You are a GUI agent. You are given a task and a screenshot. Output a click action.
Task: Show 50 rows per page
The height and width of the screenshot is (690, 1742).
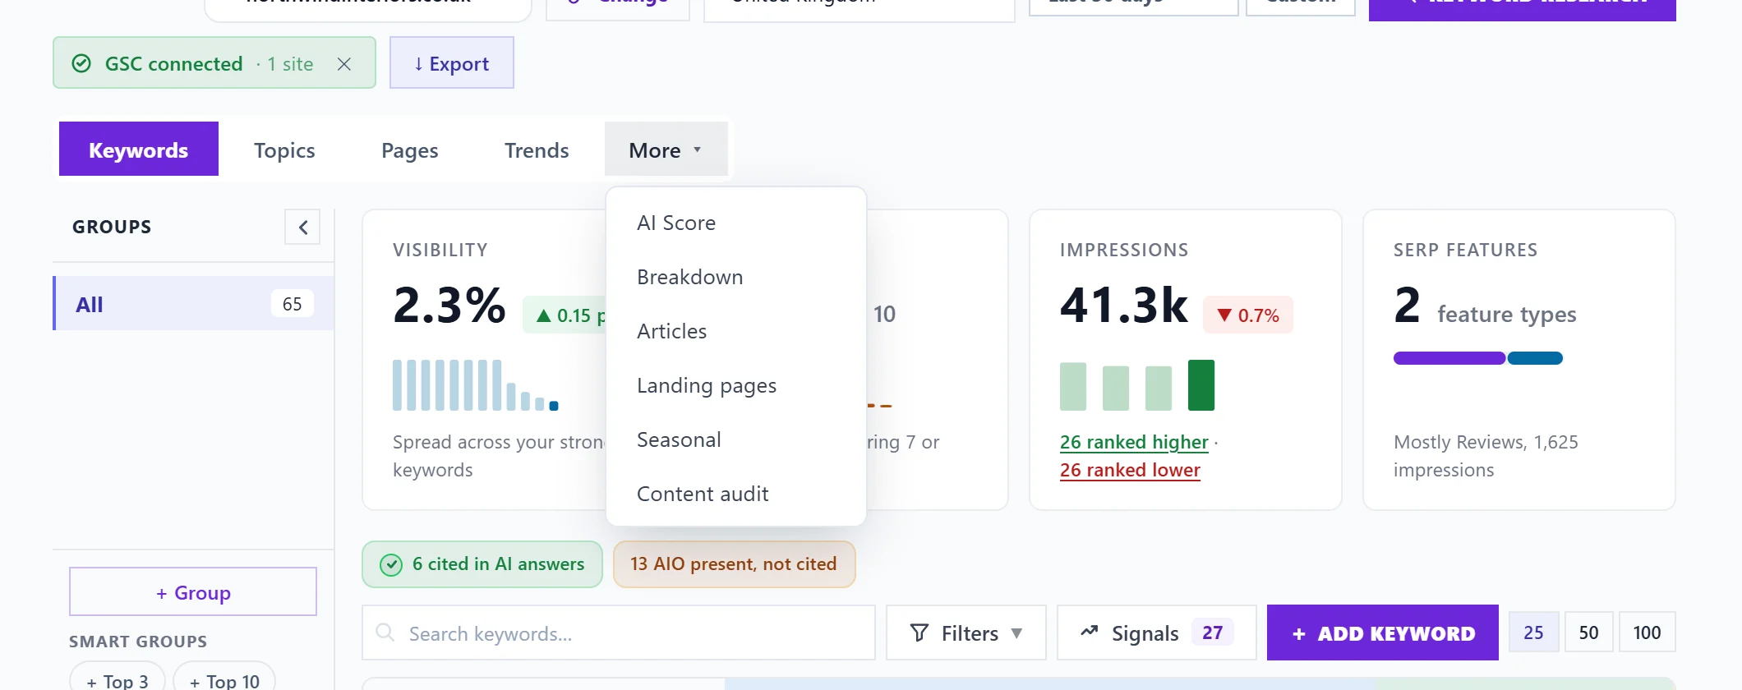(x=1589, y=632)
